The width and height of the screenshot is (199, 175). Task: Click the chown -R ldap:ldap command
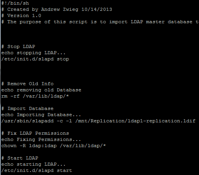54,146
